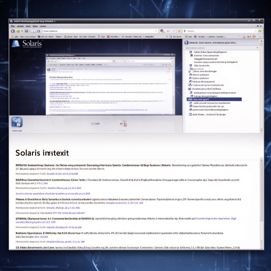Image resolution: width=271 pixels, height=271 pixels.
Task: Click the side panel scrollbar up arrow
Action: coord(261,41)
